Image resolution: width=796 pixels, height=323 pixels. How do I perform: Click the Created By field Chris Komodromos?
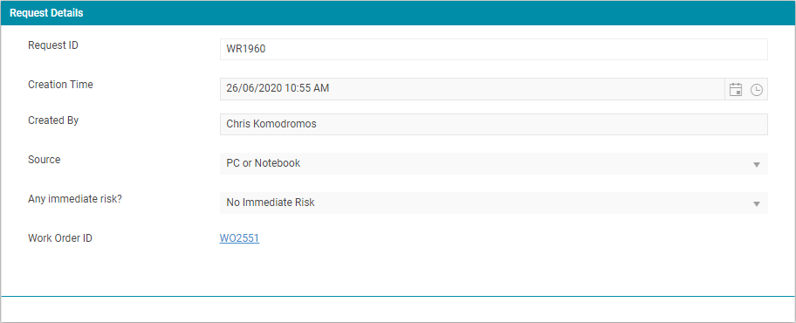coord(493,125)
